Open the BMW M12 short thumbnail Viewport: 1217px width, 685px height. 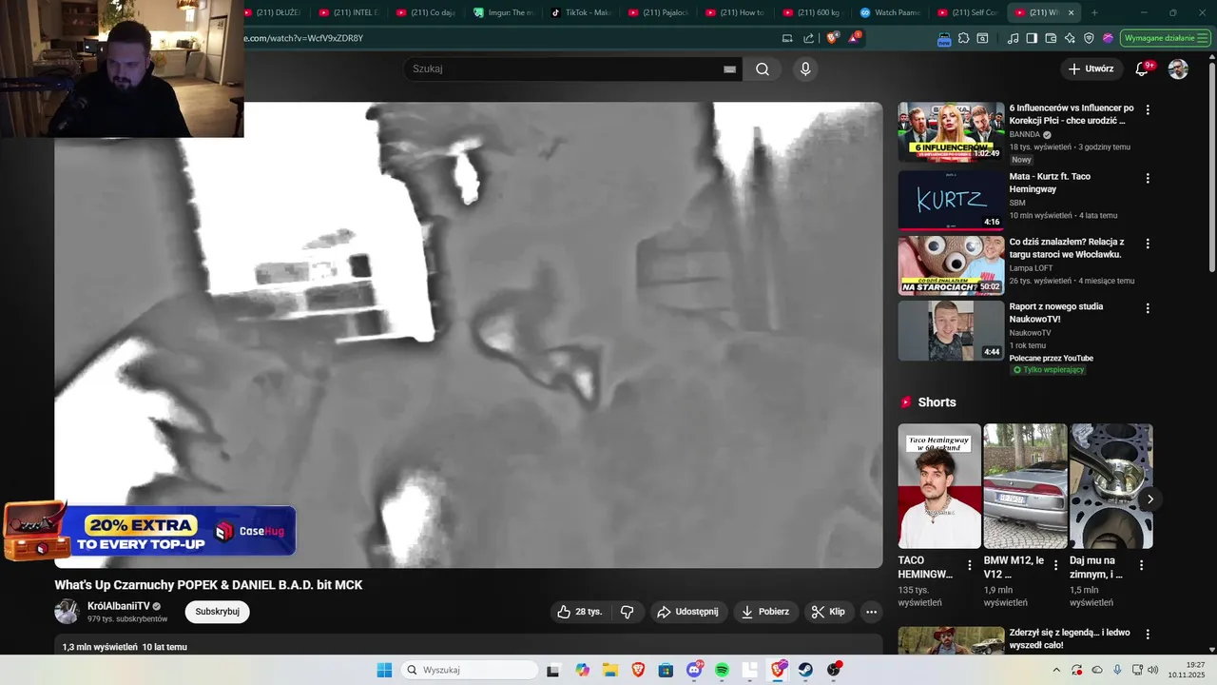(1025, 486)
